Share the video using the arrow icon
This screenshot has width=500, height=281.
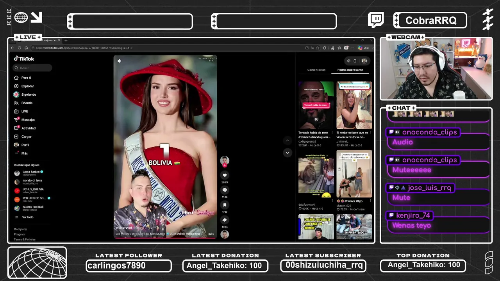tap(225, 220)
